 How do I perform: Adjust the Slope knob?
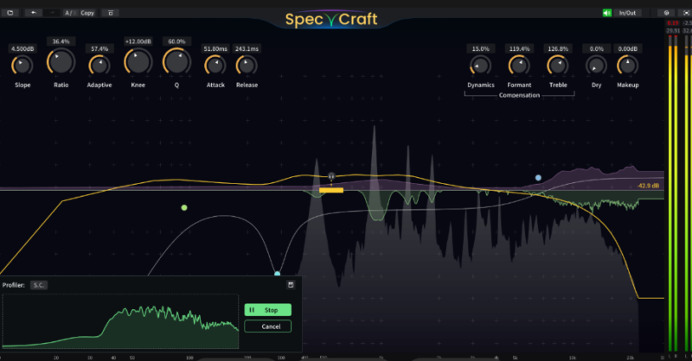click(x=22, y=66)
